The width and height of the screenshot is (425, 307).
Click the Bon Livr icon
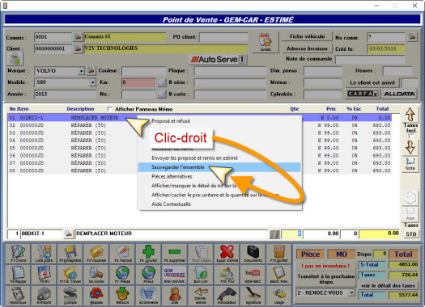click(x=201, y=275)
